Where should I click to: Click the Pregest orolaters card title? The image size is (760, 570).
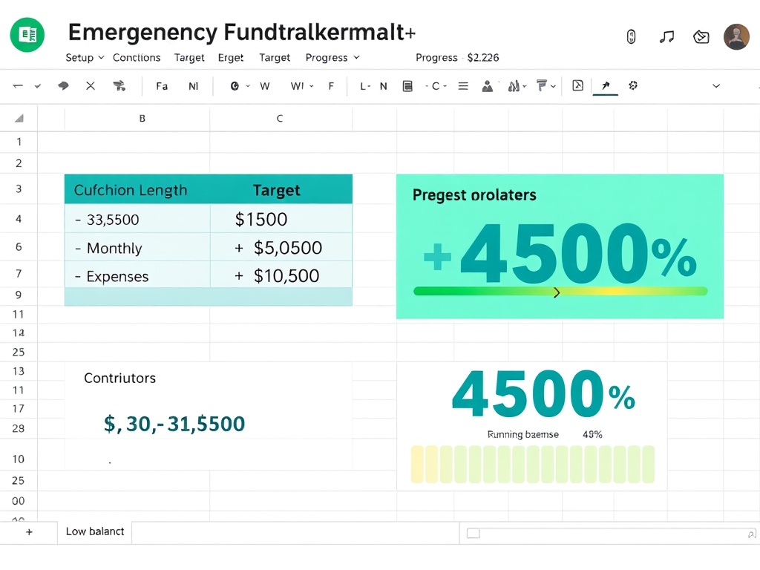coord(474,195)
